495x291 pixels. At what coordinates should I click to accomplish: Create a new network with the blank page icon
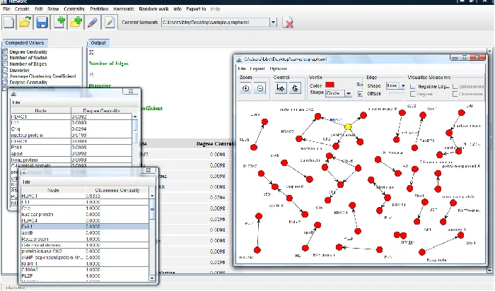click(8, 23)
